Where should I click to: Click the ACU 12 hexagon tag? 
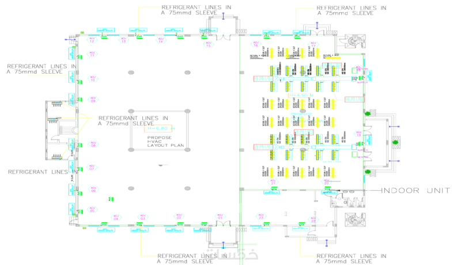click(92, 40)
